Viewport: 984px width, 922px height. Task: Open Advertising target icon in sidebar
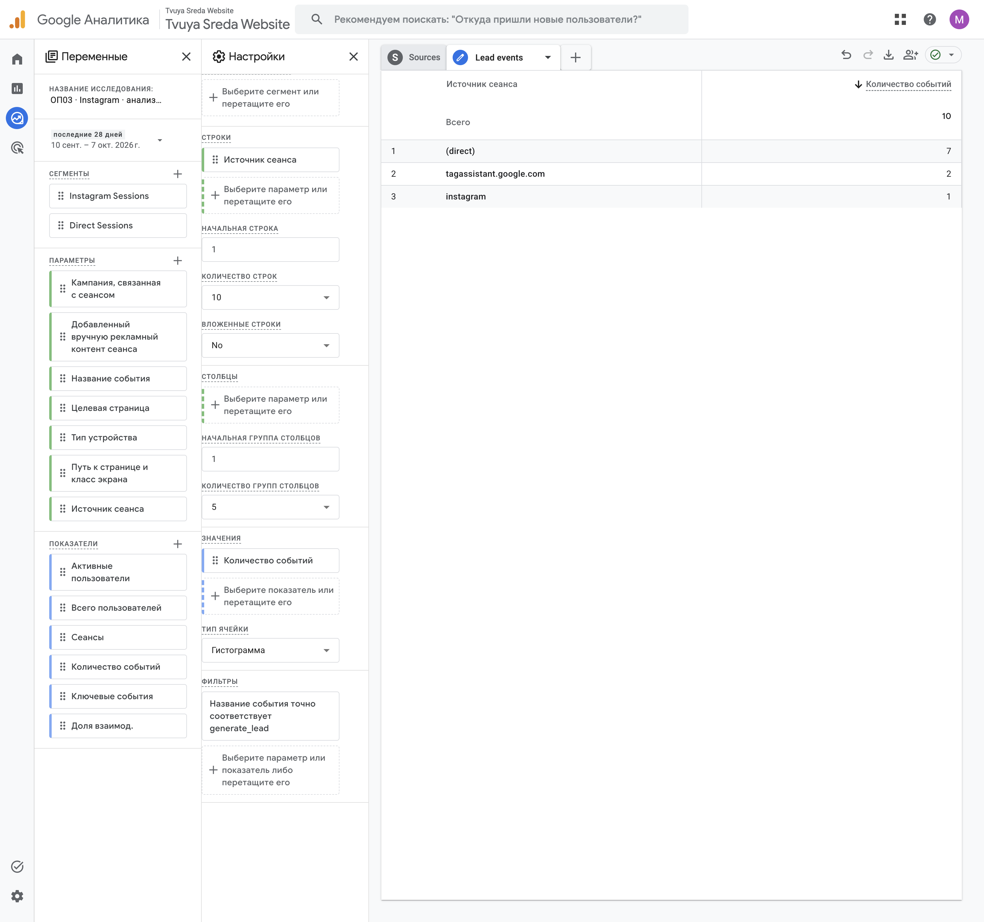click(17, 148)
